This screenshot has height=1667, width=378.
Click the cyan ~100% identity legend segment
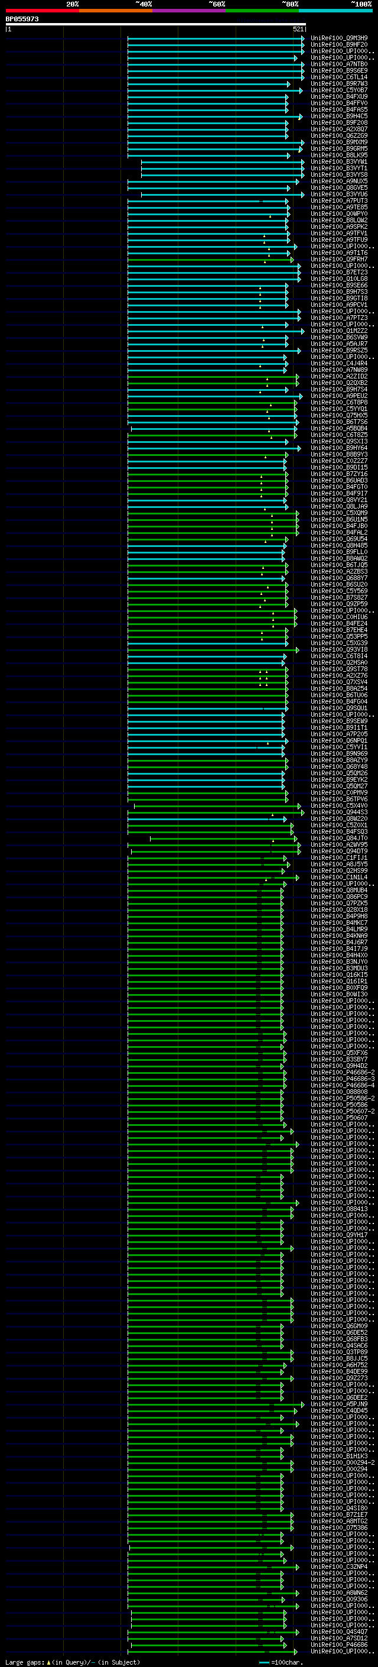click(x=335, y=11)
